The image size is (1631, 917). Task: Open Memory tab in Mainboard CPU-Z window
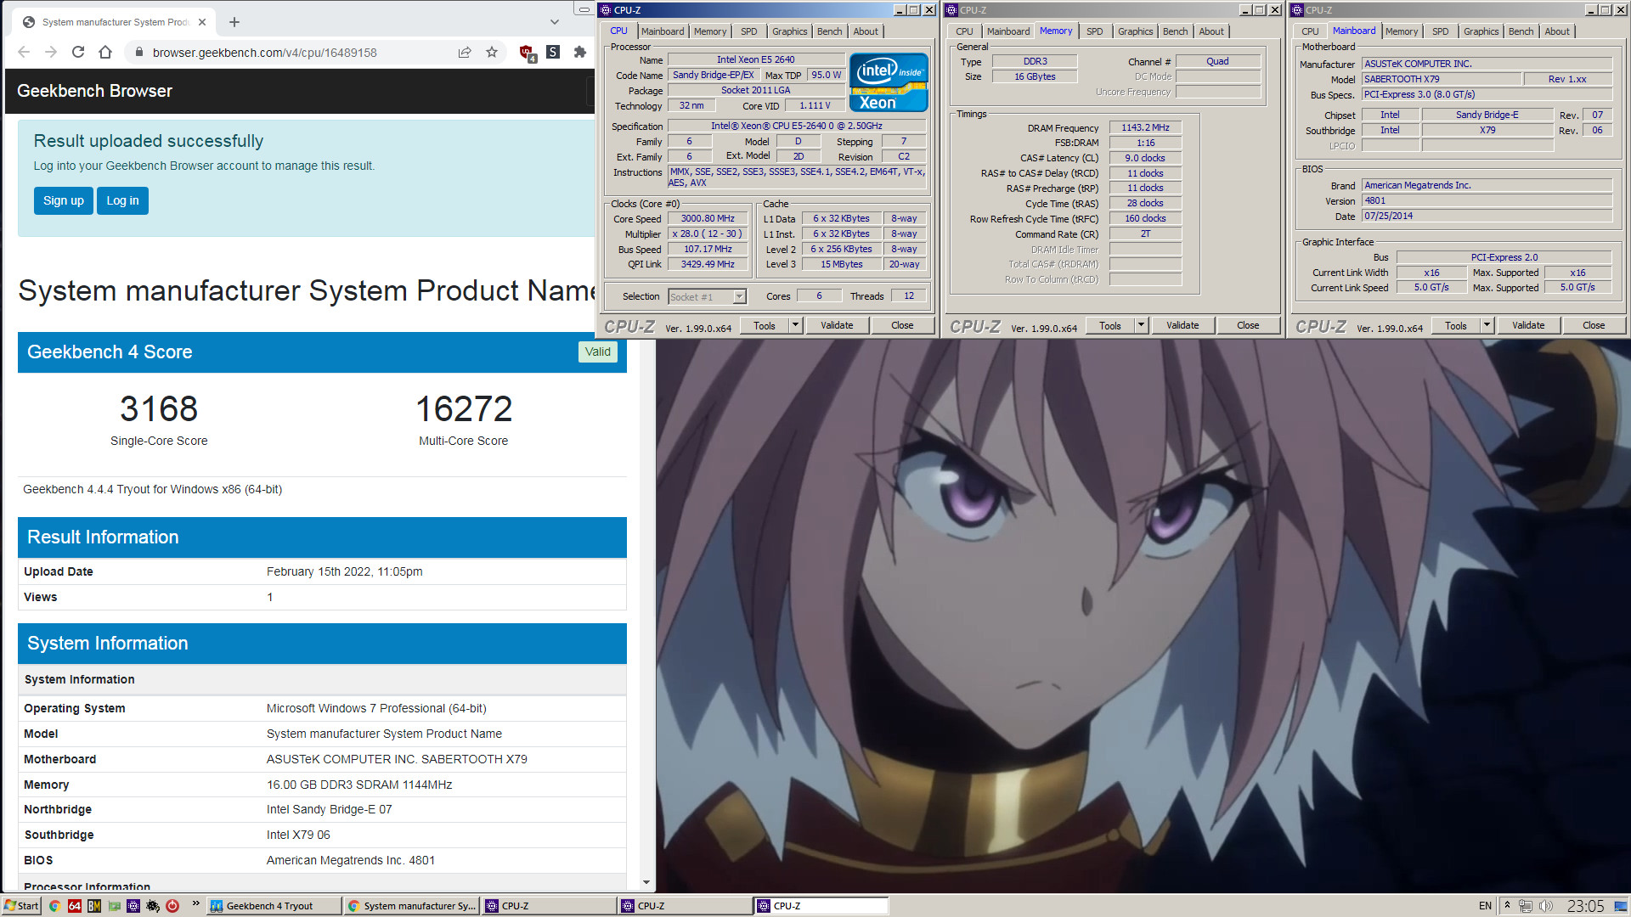tap(1402, 31)
